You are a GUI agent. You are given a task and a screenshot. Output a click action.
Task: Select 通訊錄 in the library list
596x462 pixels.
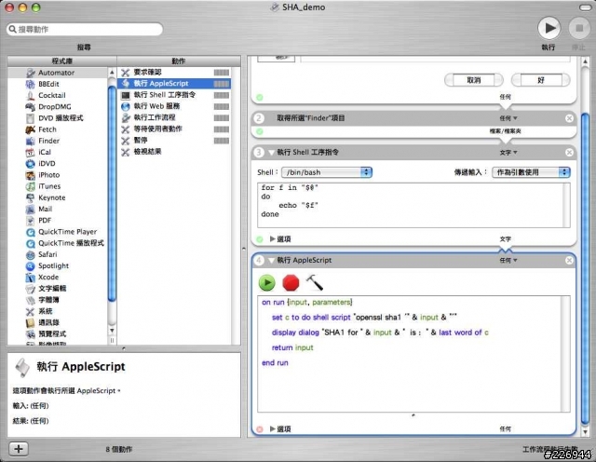[x=58, y=322]
